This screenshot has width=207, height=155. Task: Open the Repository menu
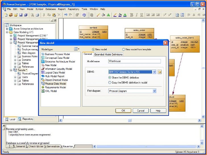73,9
